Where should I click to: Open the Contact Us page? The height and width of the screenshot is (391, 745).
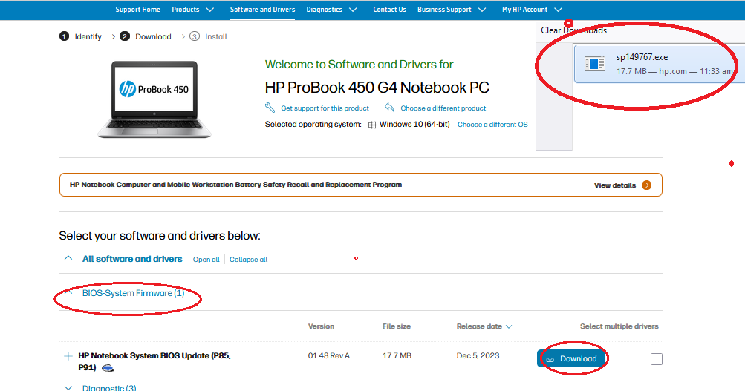(x=390, y=10)
